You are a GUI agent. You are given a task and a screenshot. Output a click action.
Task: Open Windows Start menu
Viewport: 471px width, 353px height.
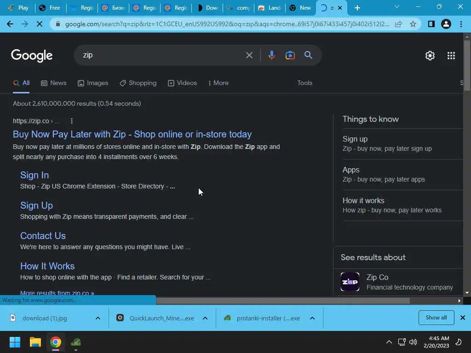click(x=15, y=342)
